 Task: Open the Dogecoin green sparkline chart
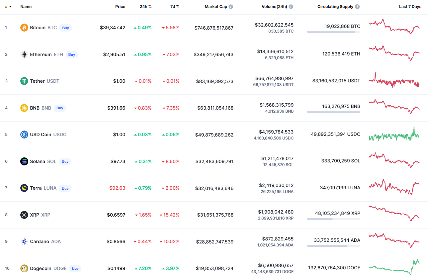point(394,267)
